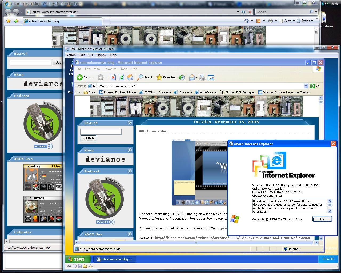Open Add-Ons.com link
Screen dimensions: 341x273
[x=206, y=92]
